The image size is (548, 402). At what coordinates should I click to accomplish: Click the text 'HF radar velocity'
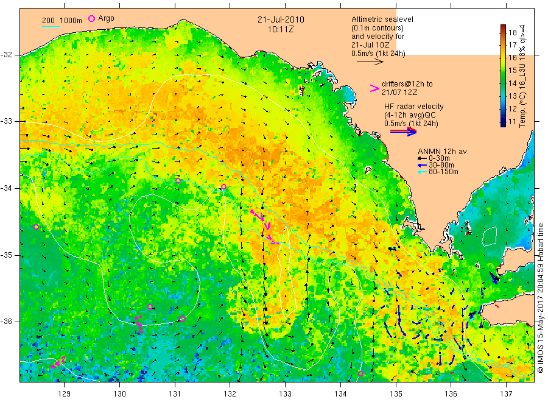(x=414, y=106)
